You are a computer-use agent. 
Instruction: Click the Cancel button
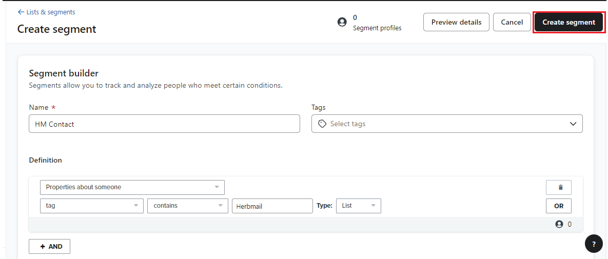512,22
